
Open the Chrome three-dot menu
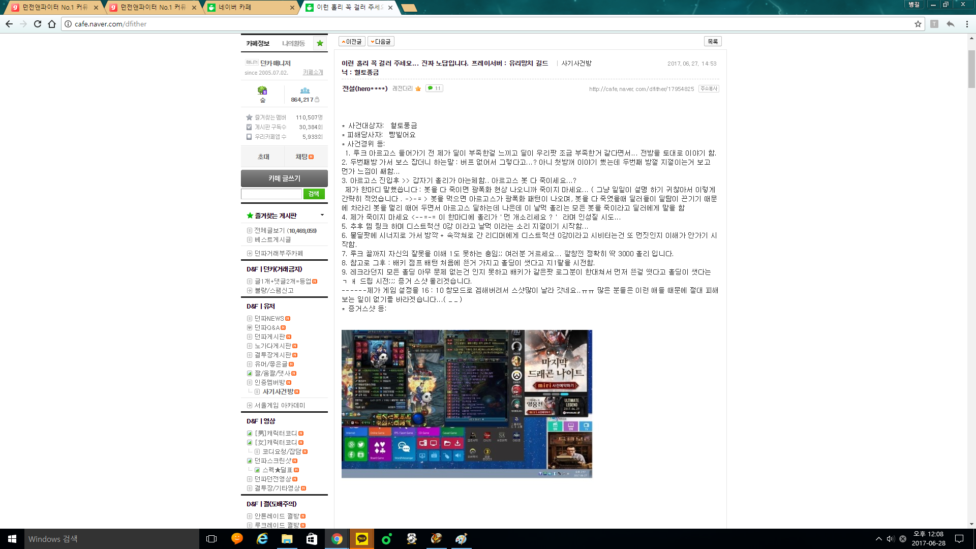pyautogui.click(x=967, y=24)
